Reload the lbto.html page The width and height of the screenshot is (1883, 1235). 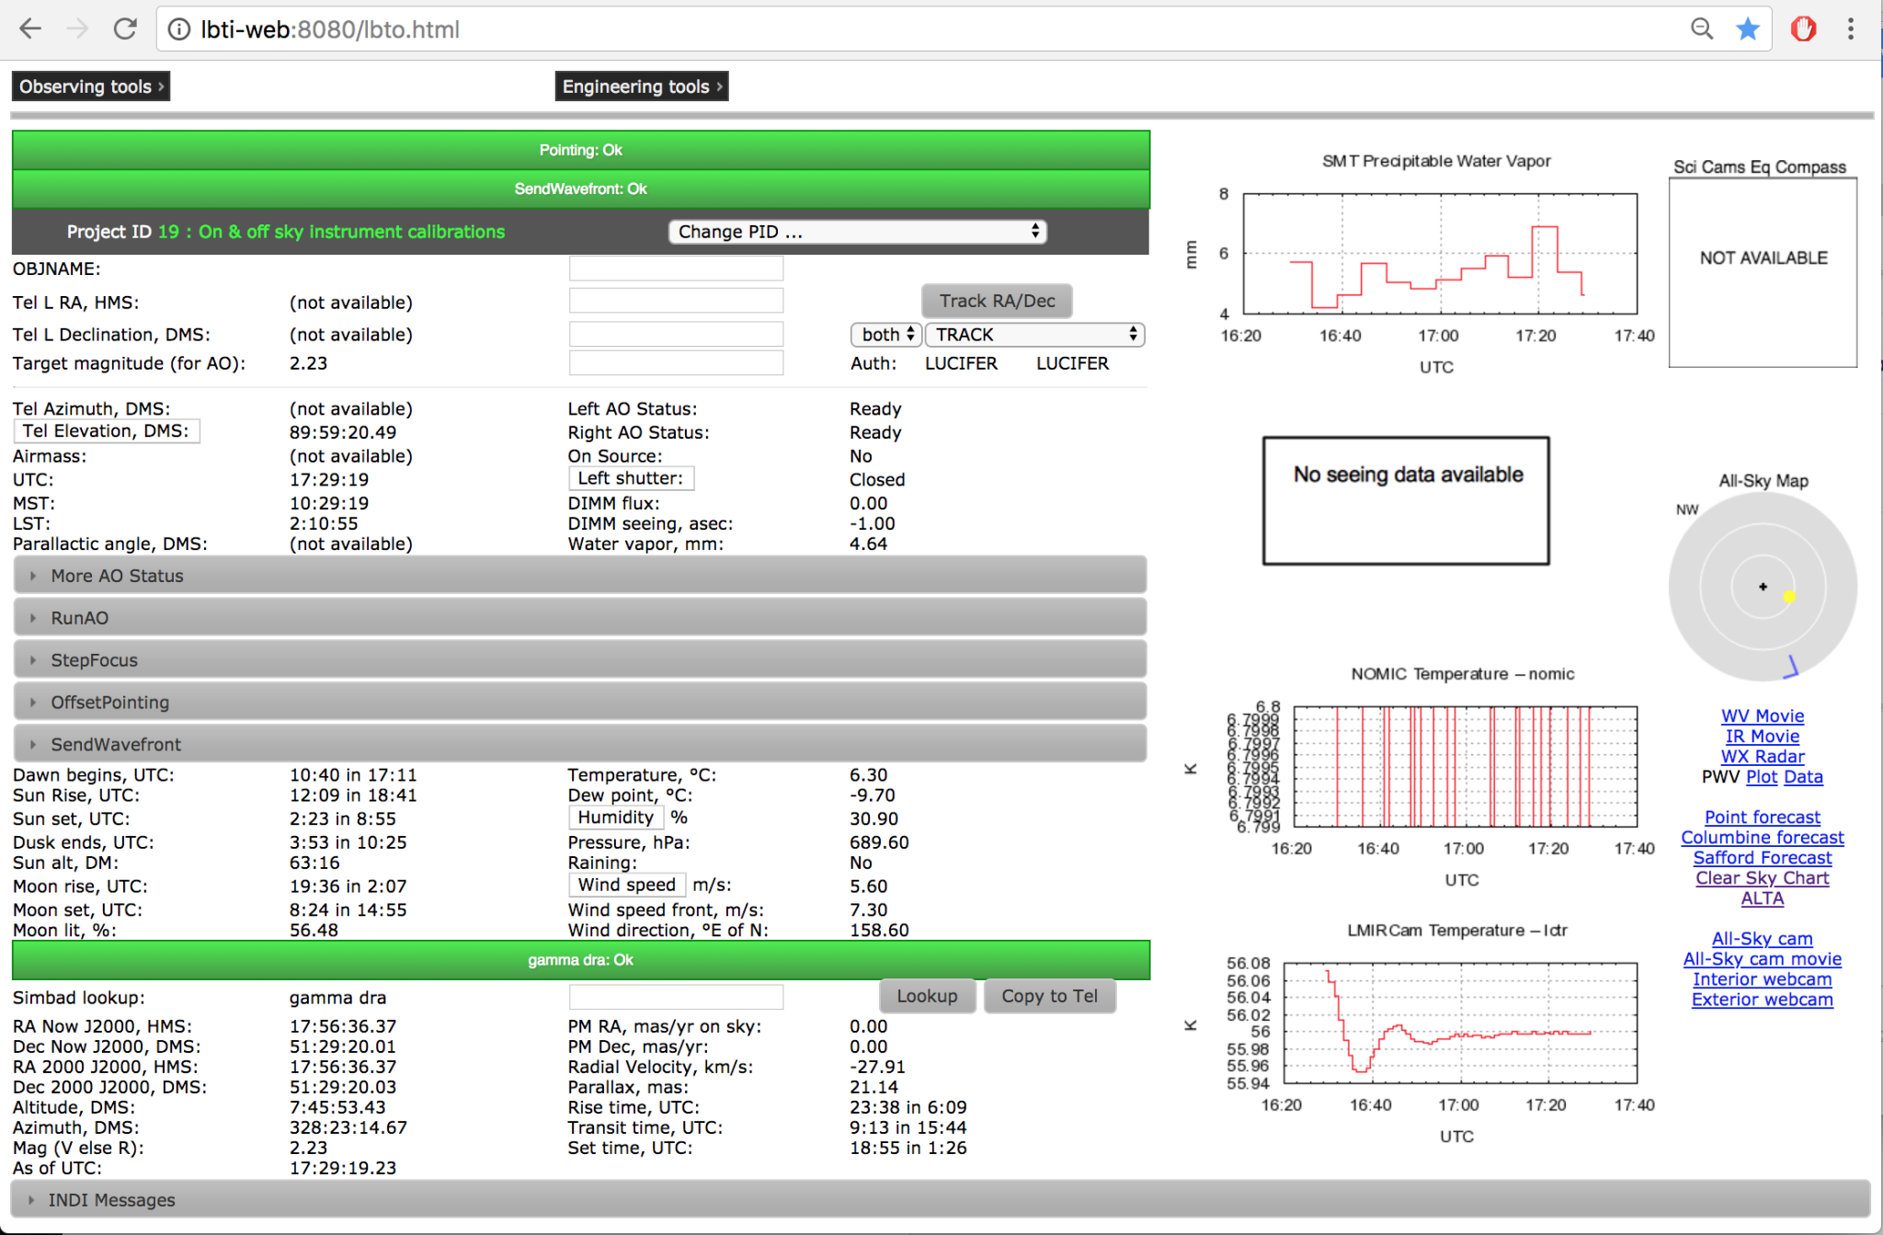tap(125, 29)
